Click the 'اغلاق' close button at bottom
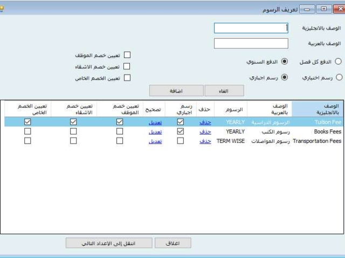 tap(173, 243)
